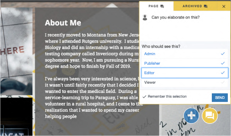Switch to the PAGE tab
Image resolution: width=231 pixels, height=136 pixels.
pos(156,6)
